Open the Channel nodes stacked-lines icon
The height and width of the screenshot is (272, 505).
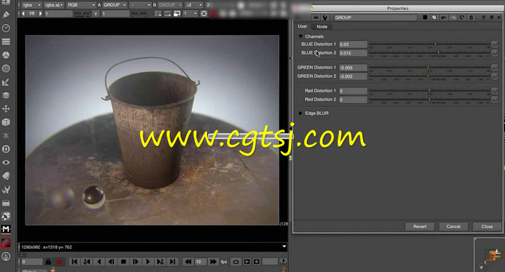6,42
